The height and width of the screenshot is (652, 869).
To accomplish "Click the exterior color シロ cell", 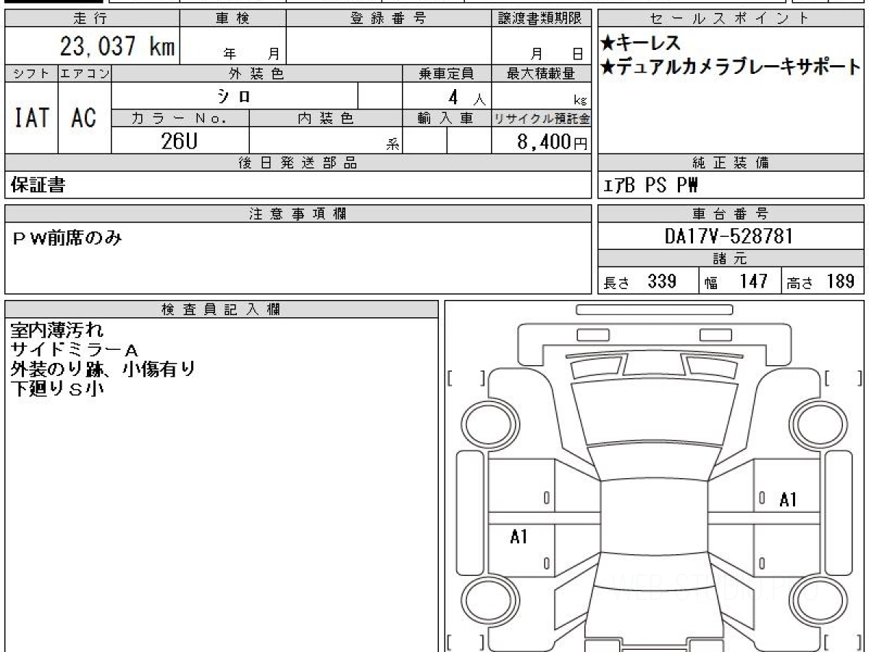I will coord(235,96).
